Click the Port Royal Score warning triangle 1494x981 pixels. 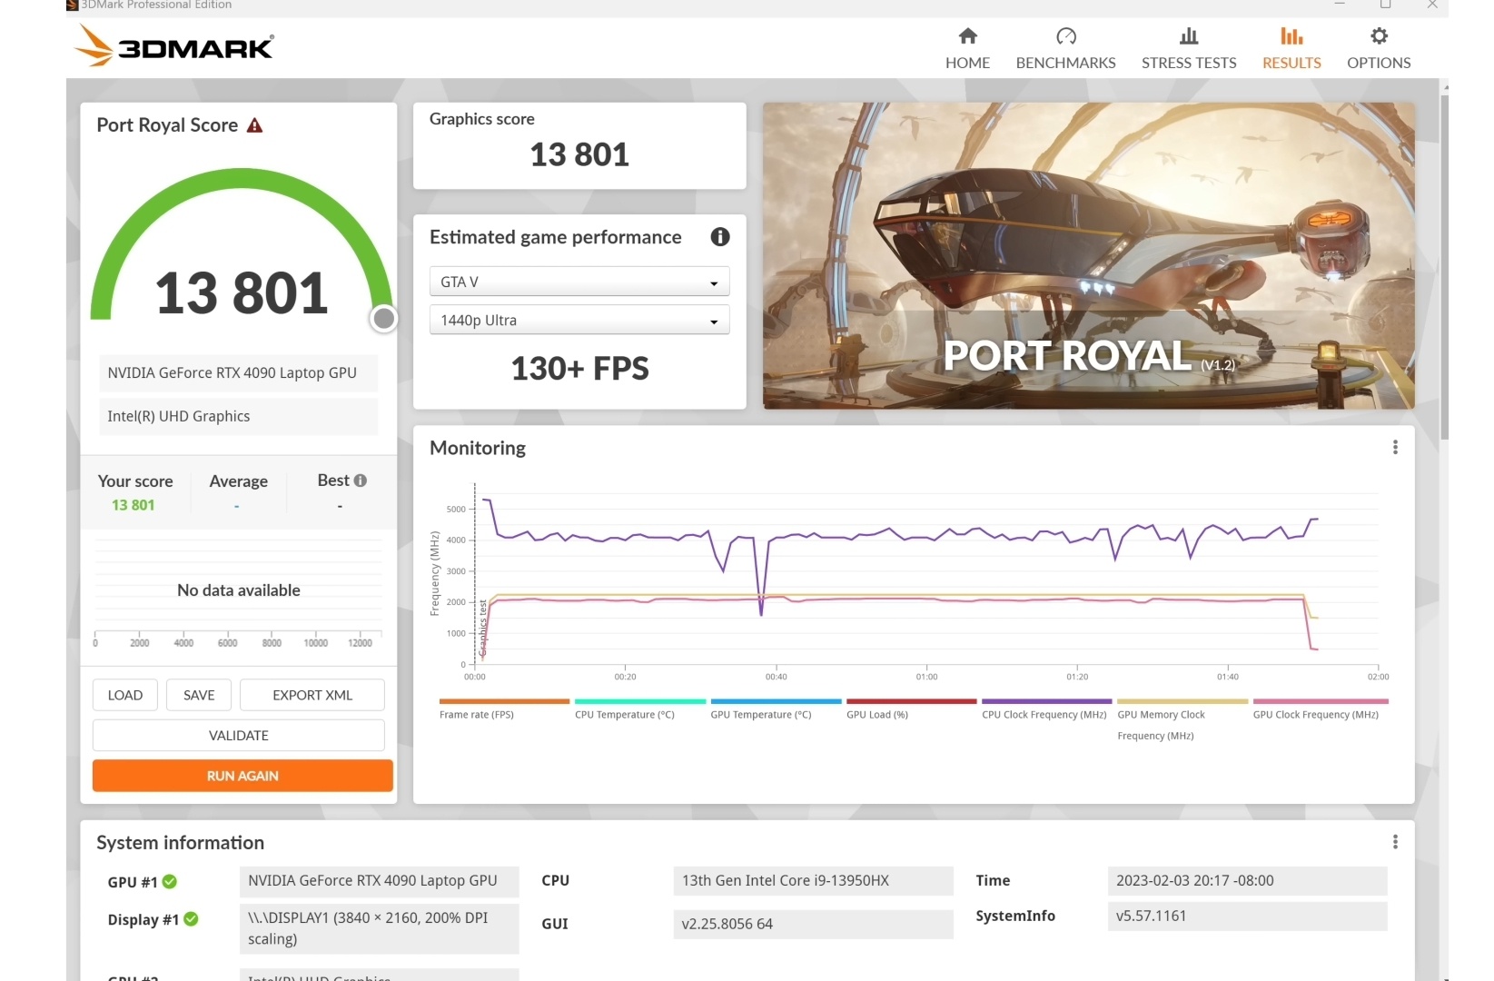pyautogui.click(x=255, y=125)
